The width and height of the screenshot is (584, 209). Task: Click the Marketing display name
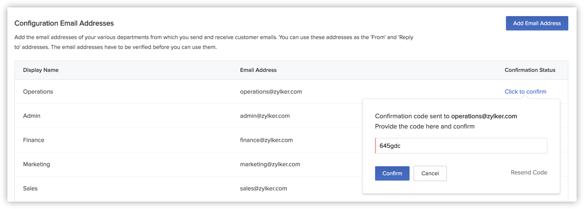(36, 164)
